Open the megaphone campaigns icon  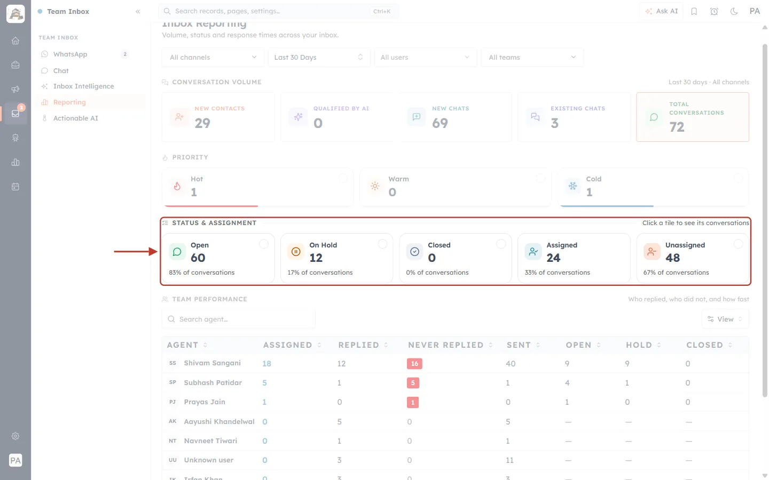click(15, 89)
